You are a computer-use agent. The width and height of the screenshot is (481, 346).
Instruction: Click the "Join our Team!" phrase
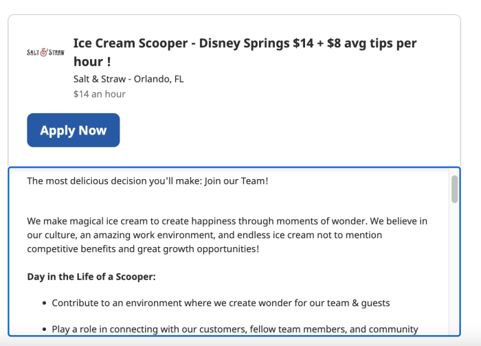coord(236,181)
